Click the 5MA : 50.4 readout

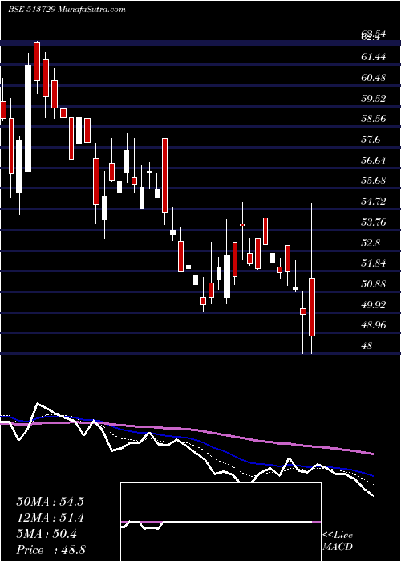47,535
